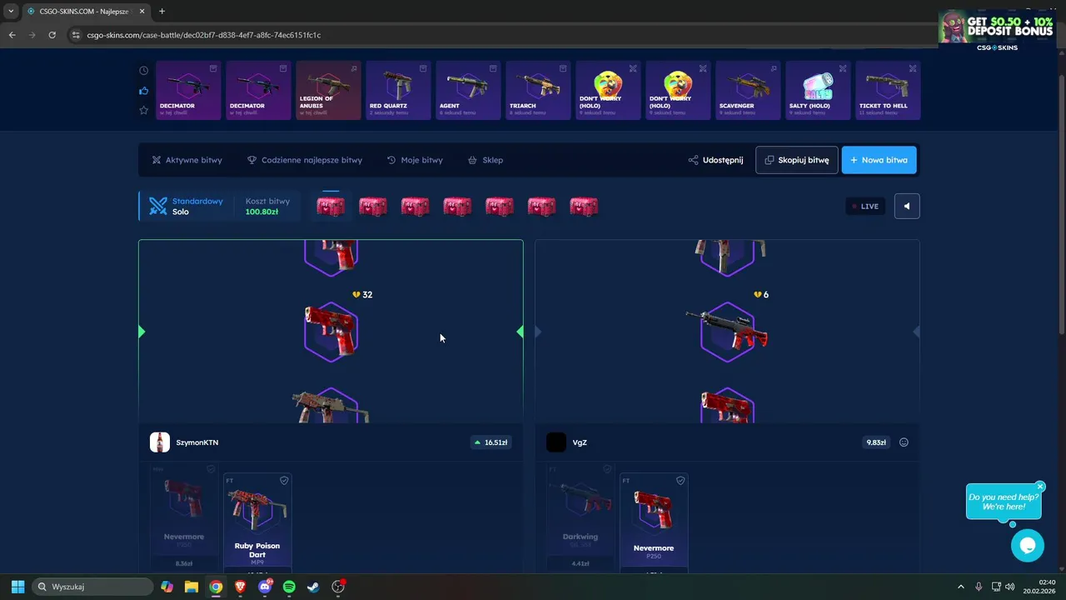Image resolution: width=1066 pixels, height=600 pixels.
Task: Click shield icon on Ruby Poison Dart card
Action: [284, 481]
